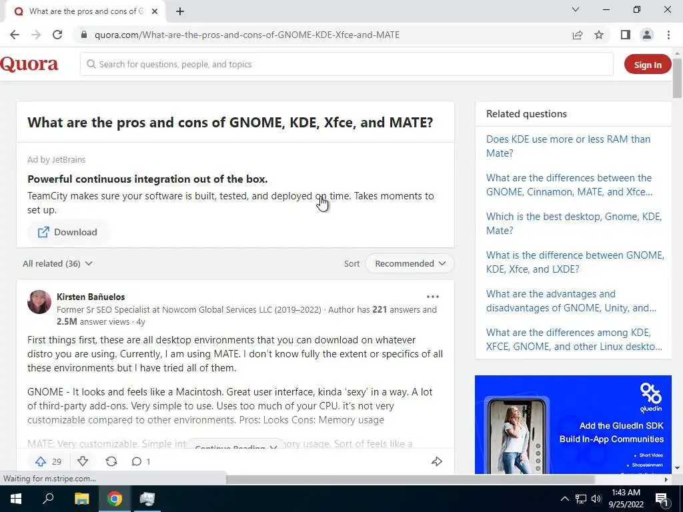Screen dimensions: 683x512
Task: Click the question title heading
Action: (230, 123)
